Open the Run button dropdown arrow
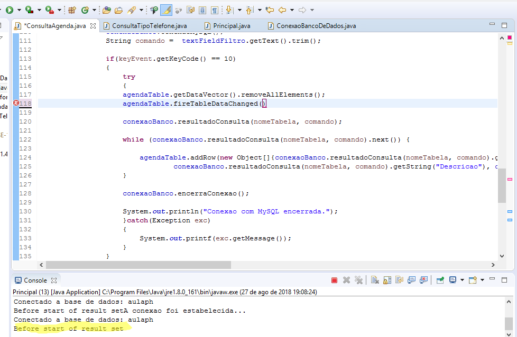517x337 pixels. click(x=19, y=10)
